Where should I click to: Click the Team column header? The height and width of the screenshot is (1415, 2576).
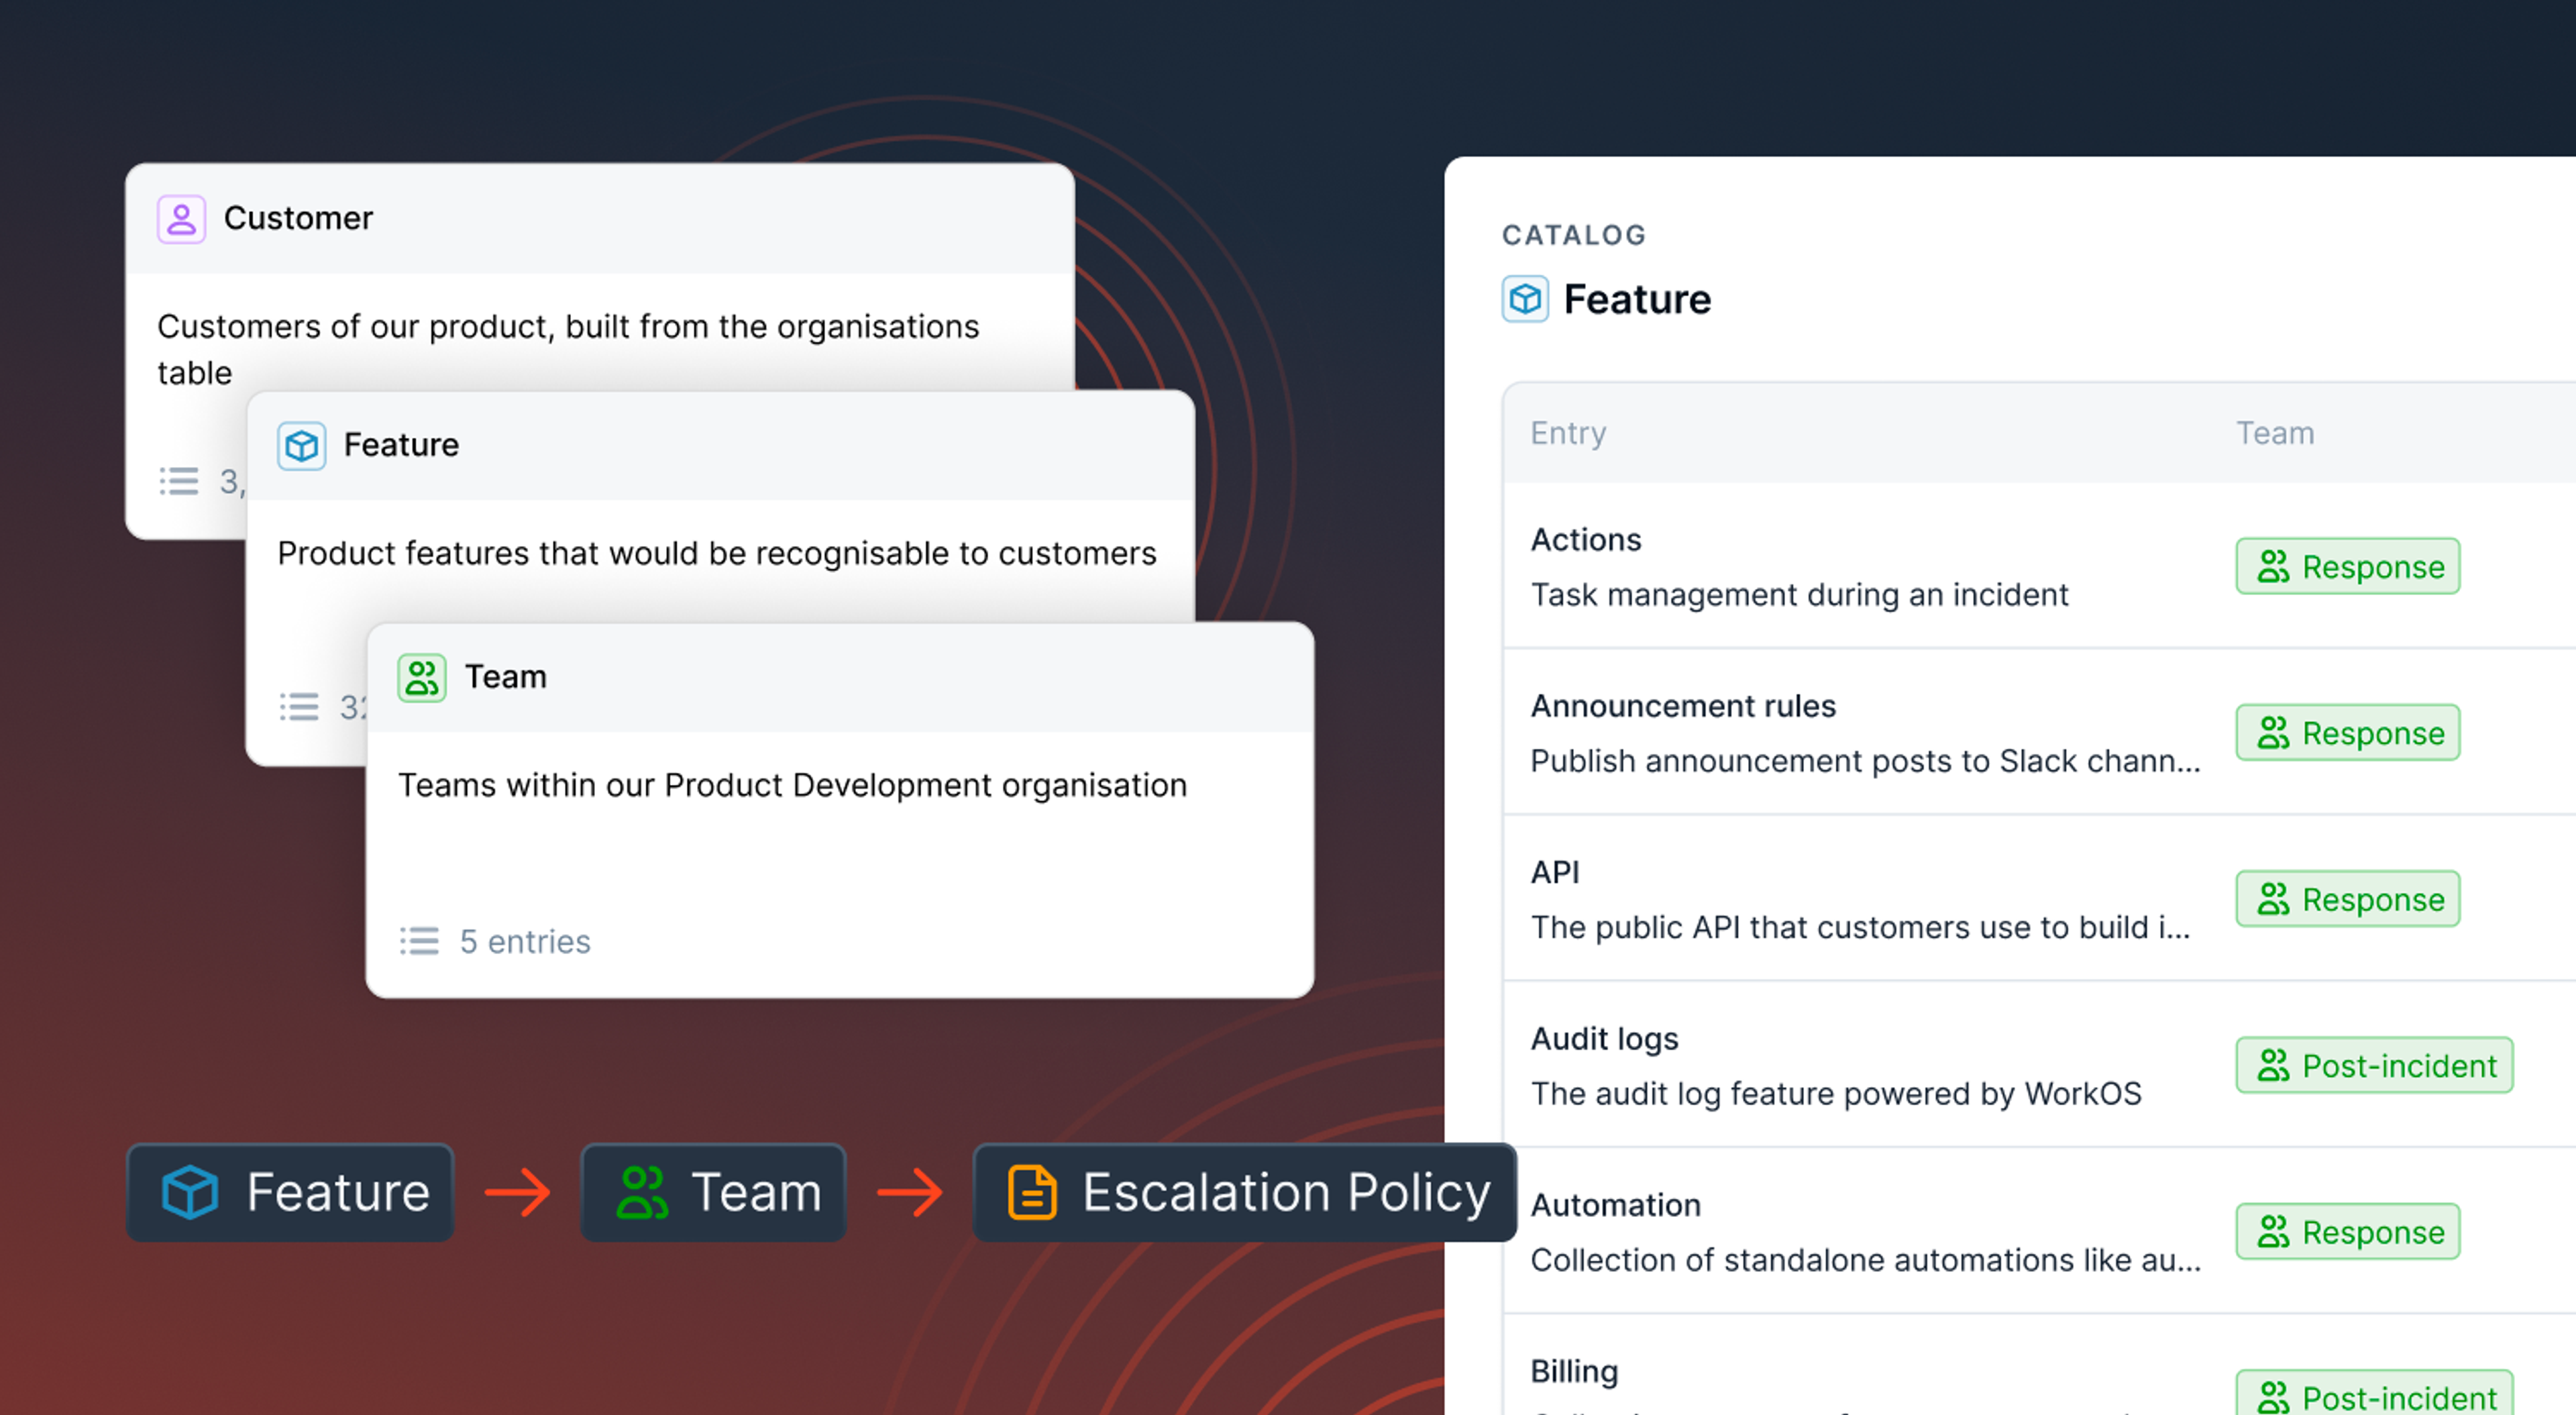point(2275,433)
